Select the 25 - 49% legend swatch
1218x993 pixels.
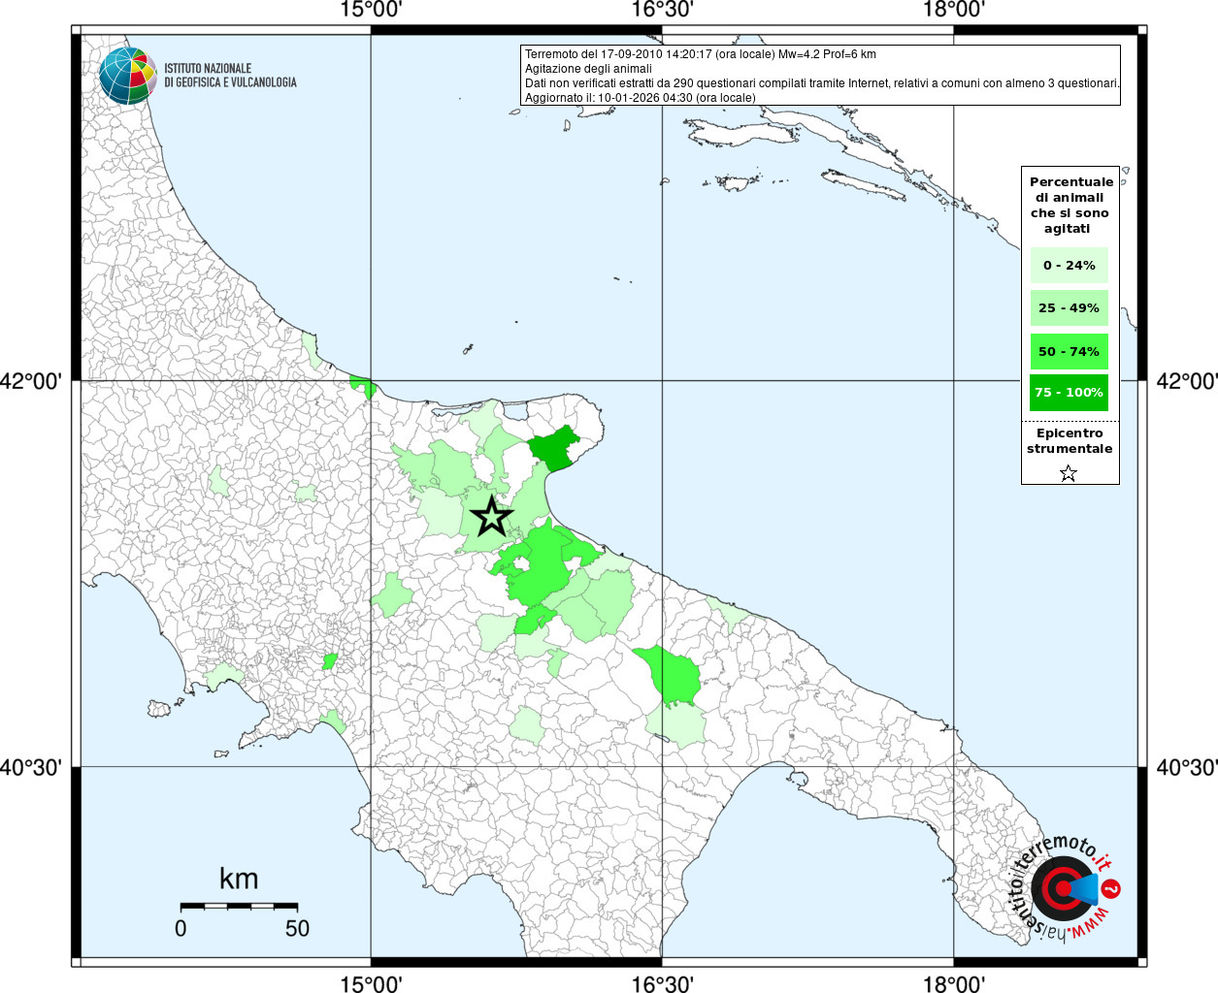1069,307
